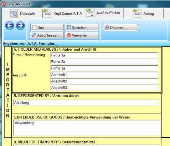This screenshot has width=170, height=146.
Task: Create a new record with Neu
Action: 47,27
